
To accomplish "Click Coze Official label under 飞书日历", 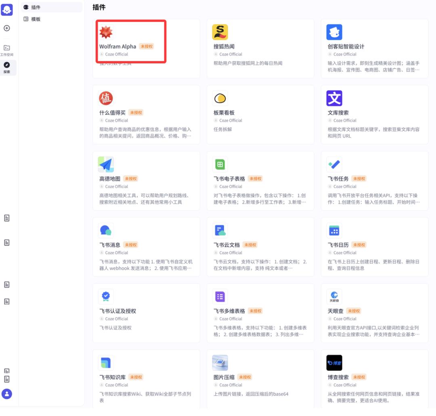I will pos(345,253).
